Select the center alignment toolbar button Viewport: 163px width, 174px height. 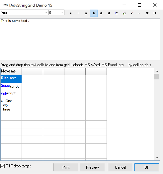coord(101,13)
